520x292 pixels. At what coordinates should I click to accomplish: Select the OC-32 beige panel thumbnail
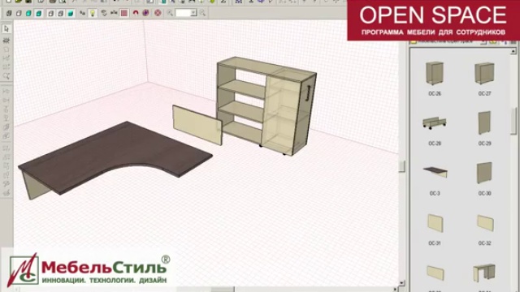(x=485, y=223)
